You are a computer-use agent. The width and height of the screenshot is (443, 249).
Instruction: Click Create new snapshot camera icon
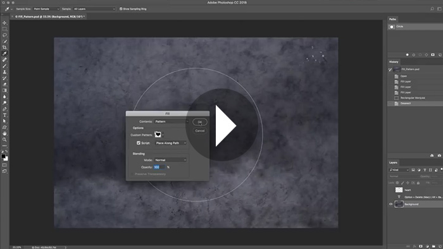click(x=439, y=155)
